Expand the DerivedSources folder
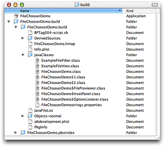This screenshot has width=166, height=147. pos(23,38)
